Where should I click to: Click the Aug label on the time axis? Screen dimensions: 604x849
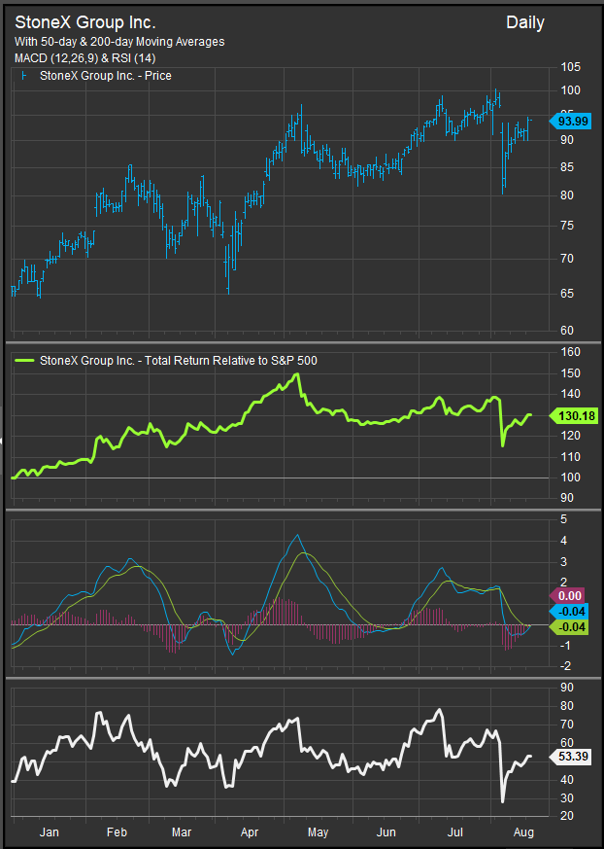pos(521,832)
